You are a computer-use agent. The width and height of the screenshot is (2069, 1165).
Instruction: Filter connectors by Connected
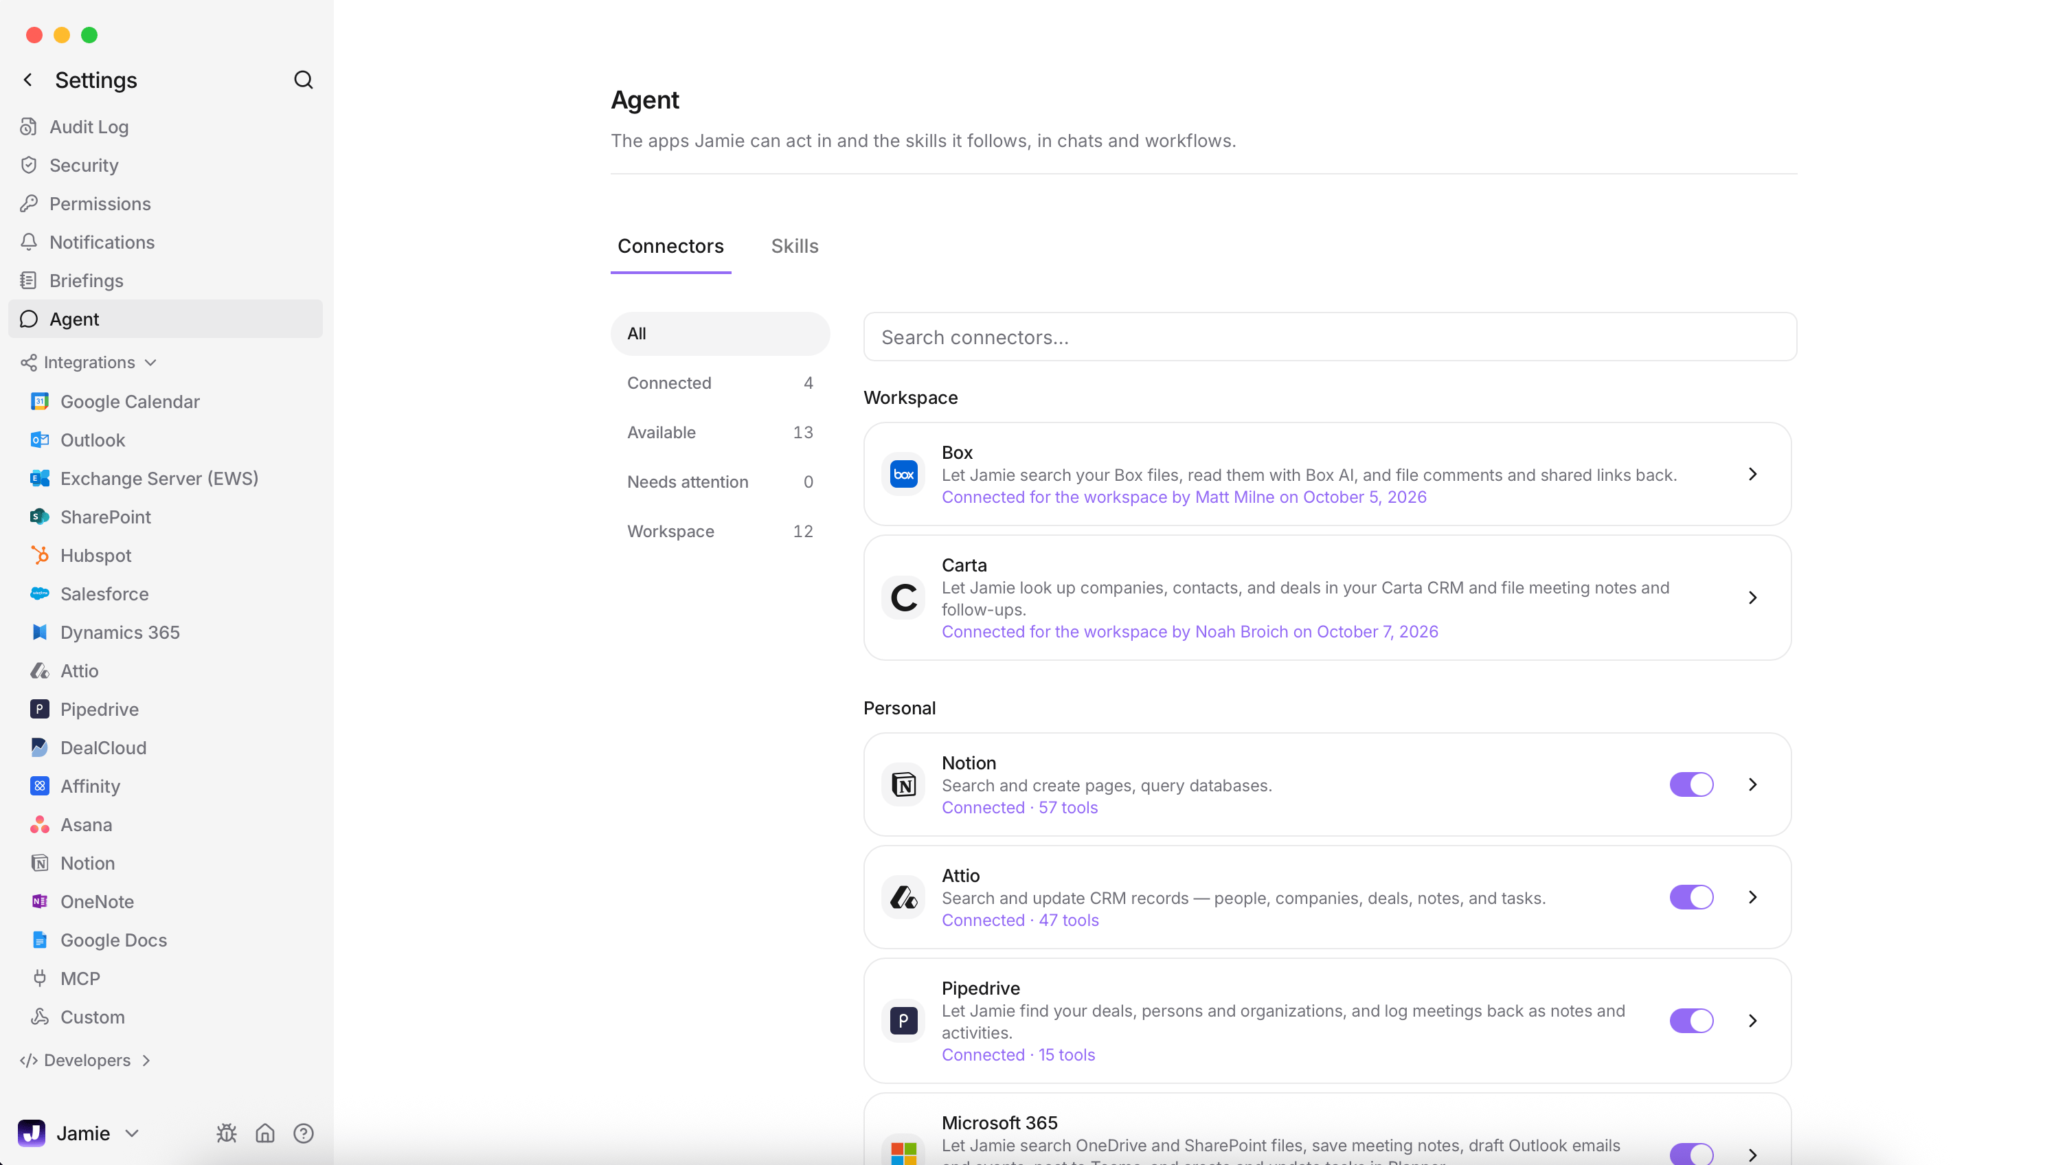(720, 383)
